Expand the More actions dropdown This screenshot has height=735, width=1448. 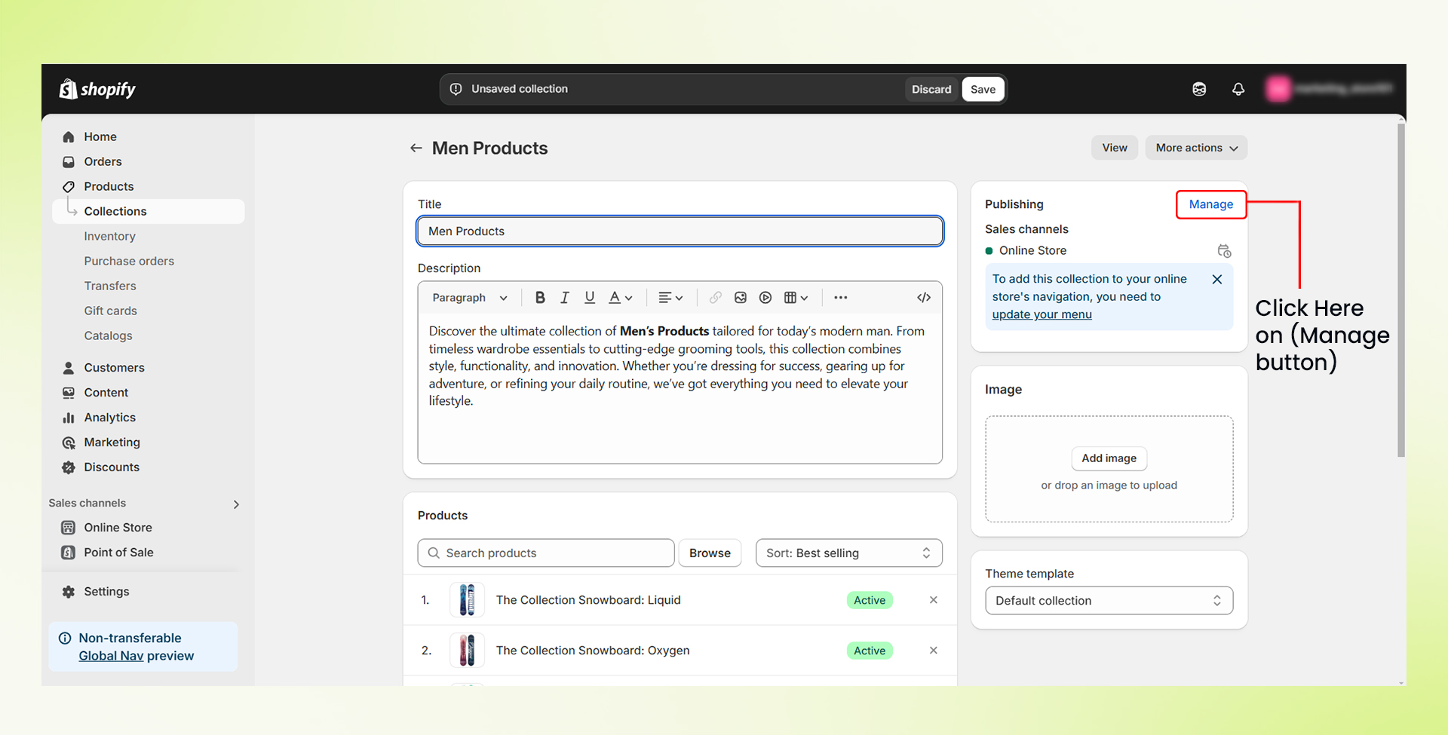click(x=1196, y=148)
